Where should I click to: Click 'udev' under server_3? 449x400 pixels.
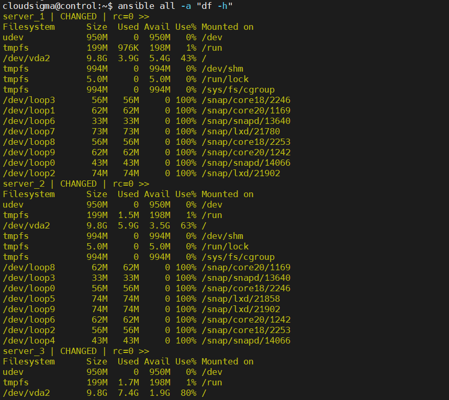tap(13, 372)
